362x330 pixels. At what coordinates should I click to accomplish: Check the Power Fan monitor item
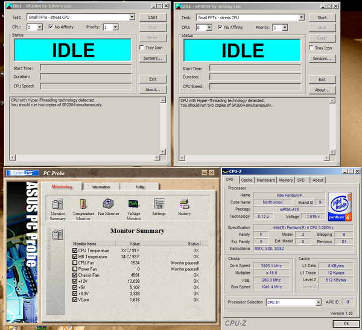(75, 269)
